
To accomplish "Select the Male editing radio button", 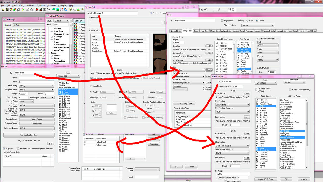I will [x=248, y=21].
